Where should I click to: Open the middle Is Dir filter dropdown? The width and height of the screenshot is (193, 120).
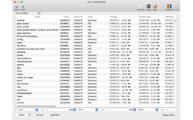point(88,109)
